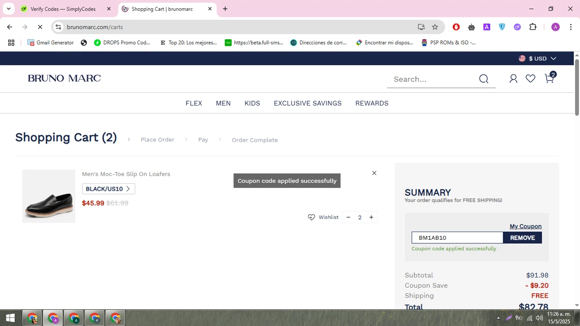
Task: Click the taskbar volume icon
Action: point(539,318)
